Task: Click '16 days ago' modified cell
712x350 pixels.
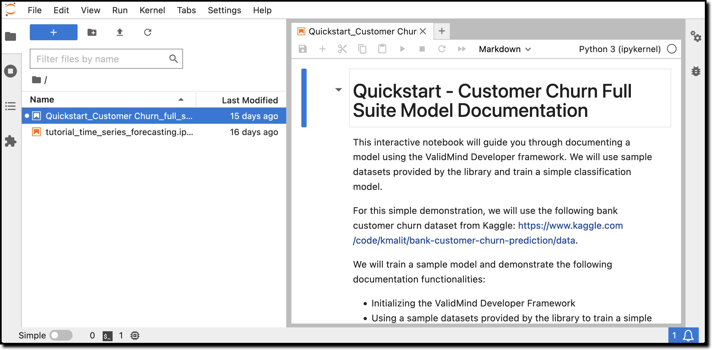Action: (x=254, y=132)
